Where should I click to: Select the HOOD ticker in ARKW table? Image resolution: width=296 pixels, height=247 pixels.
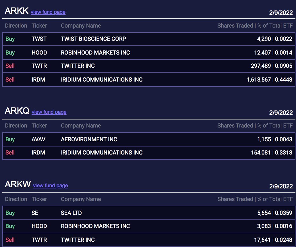[39, 226]
